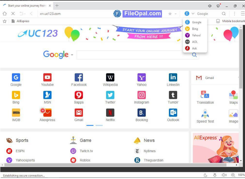
Task: Open the AliExpress bookmark
Action: 21,21
